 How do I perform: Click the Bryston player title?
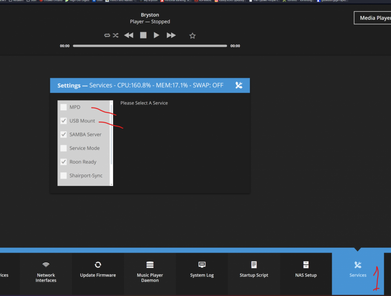point(150,15)
